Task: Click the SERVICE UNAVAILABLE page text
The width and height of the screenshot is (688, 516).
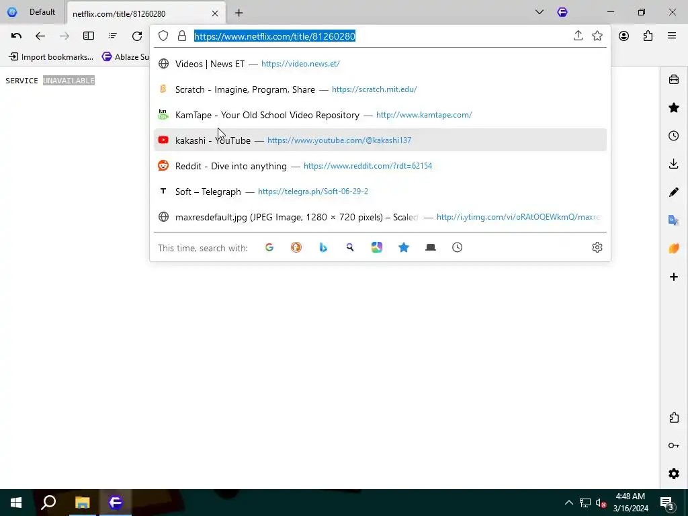Action: [x=50, y=81]
